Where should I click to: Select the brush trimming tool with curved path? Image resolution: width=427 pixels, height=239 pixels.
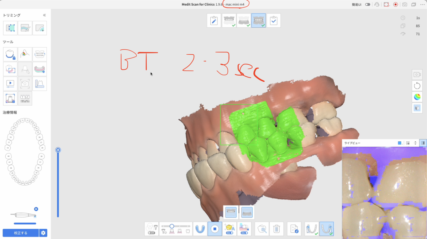tap(25, 28)
